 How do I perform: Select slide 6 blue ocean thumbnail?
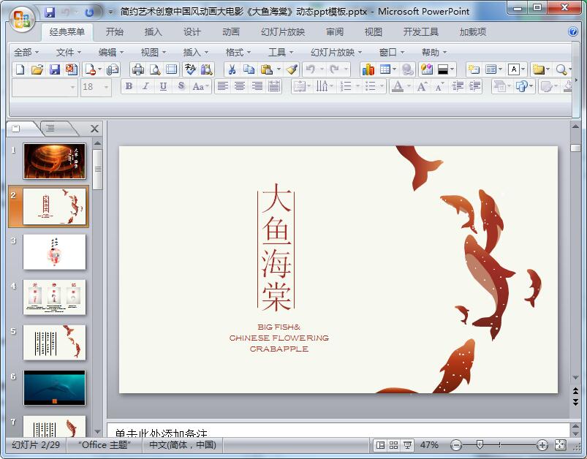point(55,388)
